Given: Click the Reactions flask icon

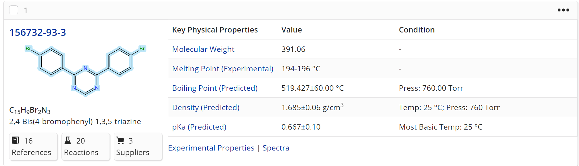Looking at the screenshot, I should pos(68,140).
